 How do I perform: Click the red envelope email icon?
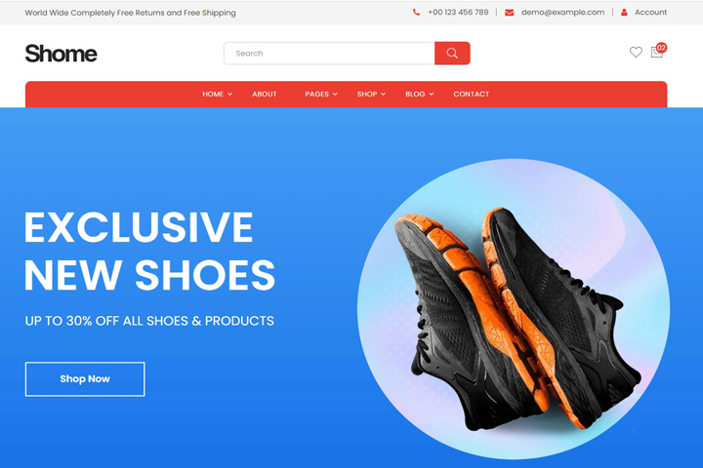click(x=510, y=13)
